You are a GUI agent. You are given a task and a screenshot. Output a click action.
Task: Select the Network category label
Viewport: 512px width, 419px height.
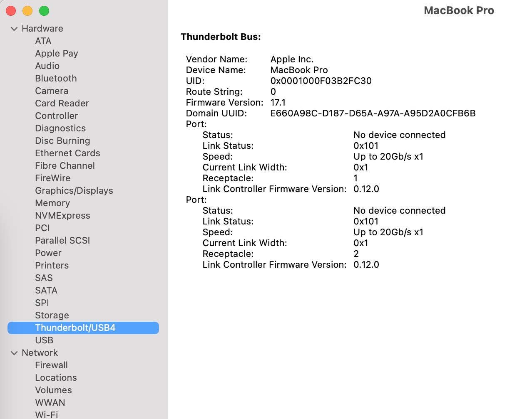40,353
